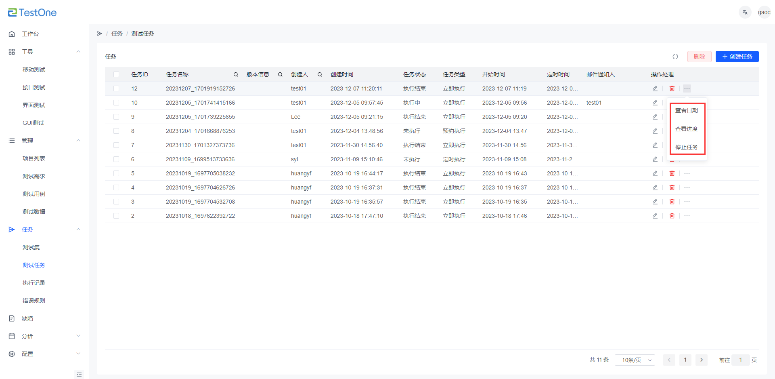Expand the 配置 sidebar menu

click(44, 354)
